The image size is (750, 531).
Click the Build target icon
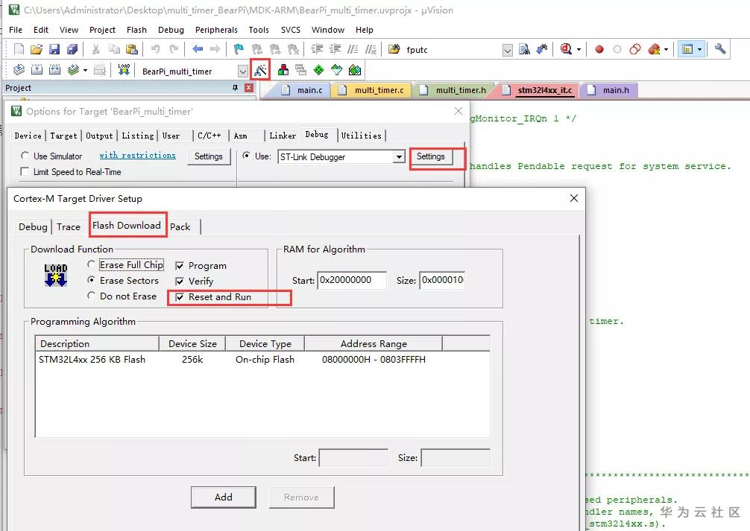(37, 70)
